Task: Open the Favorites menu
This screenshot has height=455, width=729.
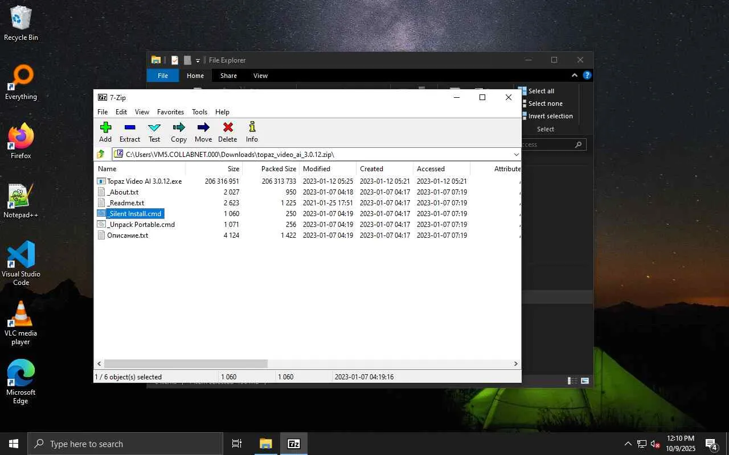Action: pos(171,112)
